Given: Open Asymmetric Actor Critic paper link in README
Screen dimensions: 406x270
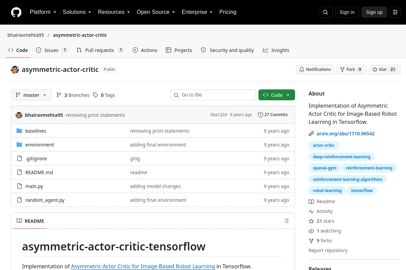Looking at the screenshot, I should tap(143, 266).
